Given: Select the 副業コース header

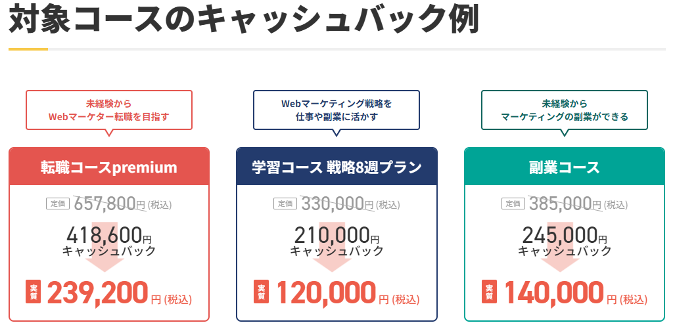Looking at the screenshot, I should pos(565,167).
